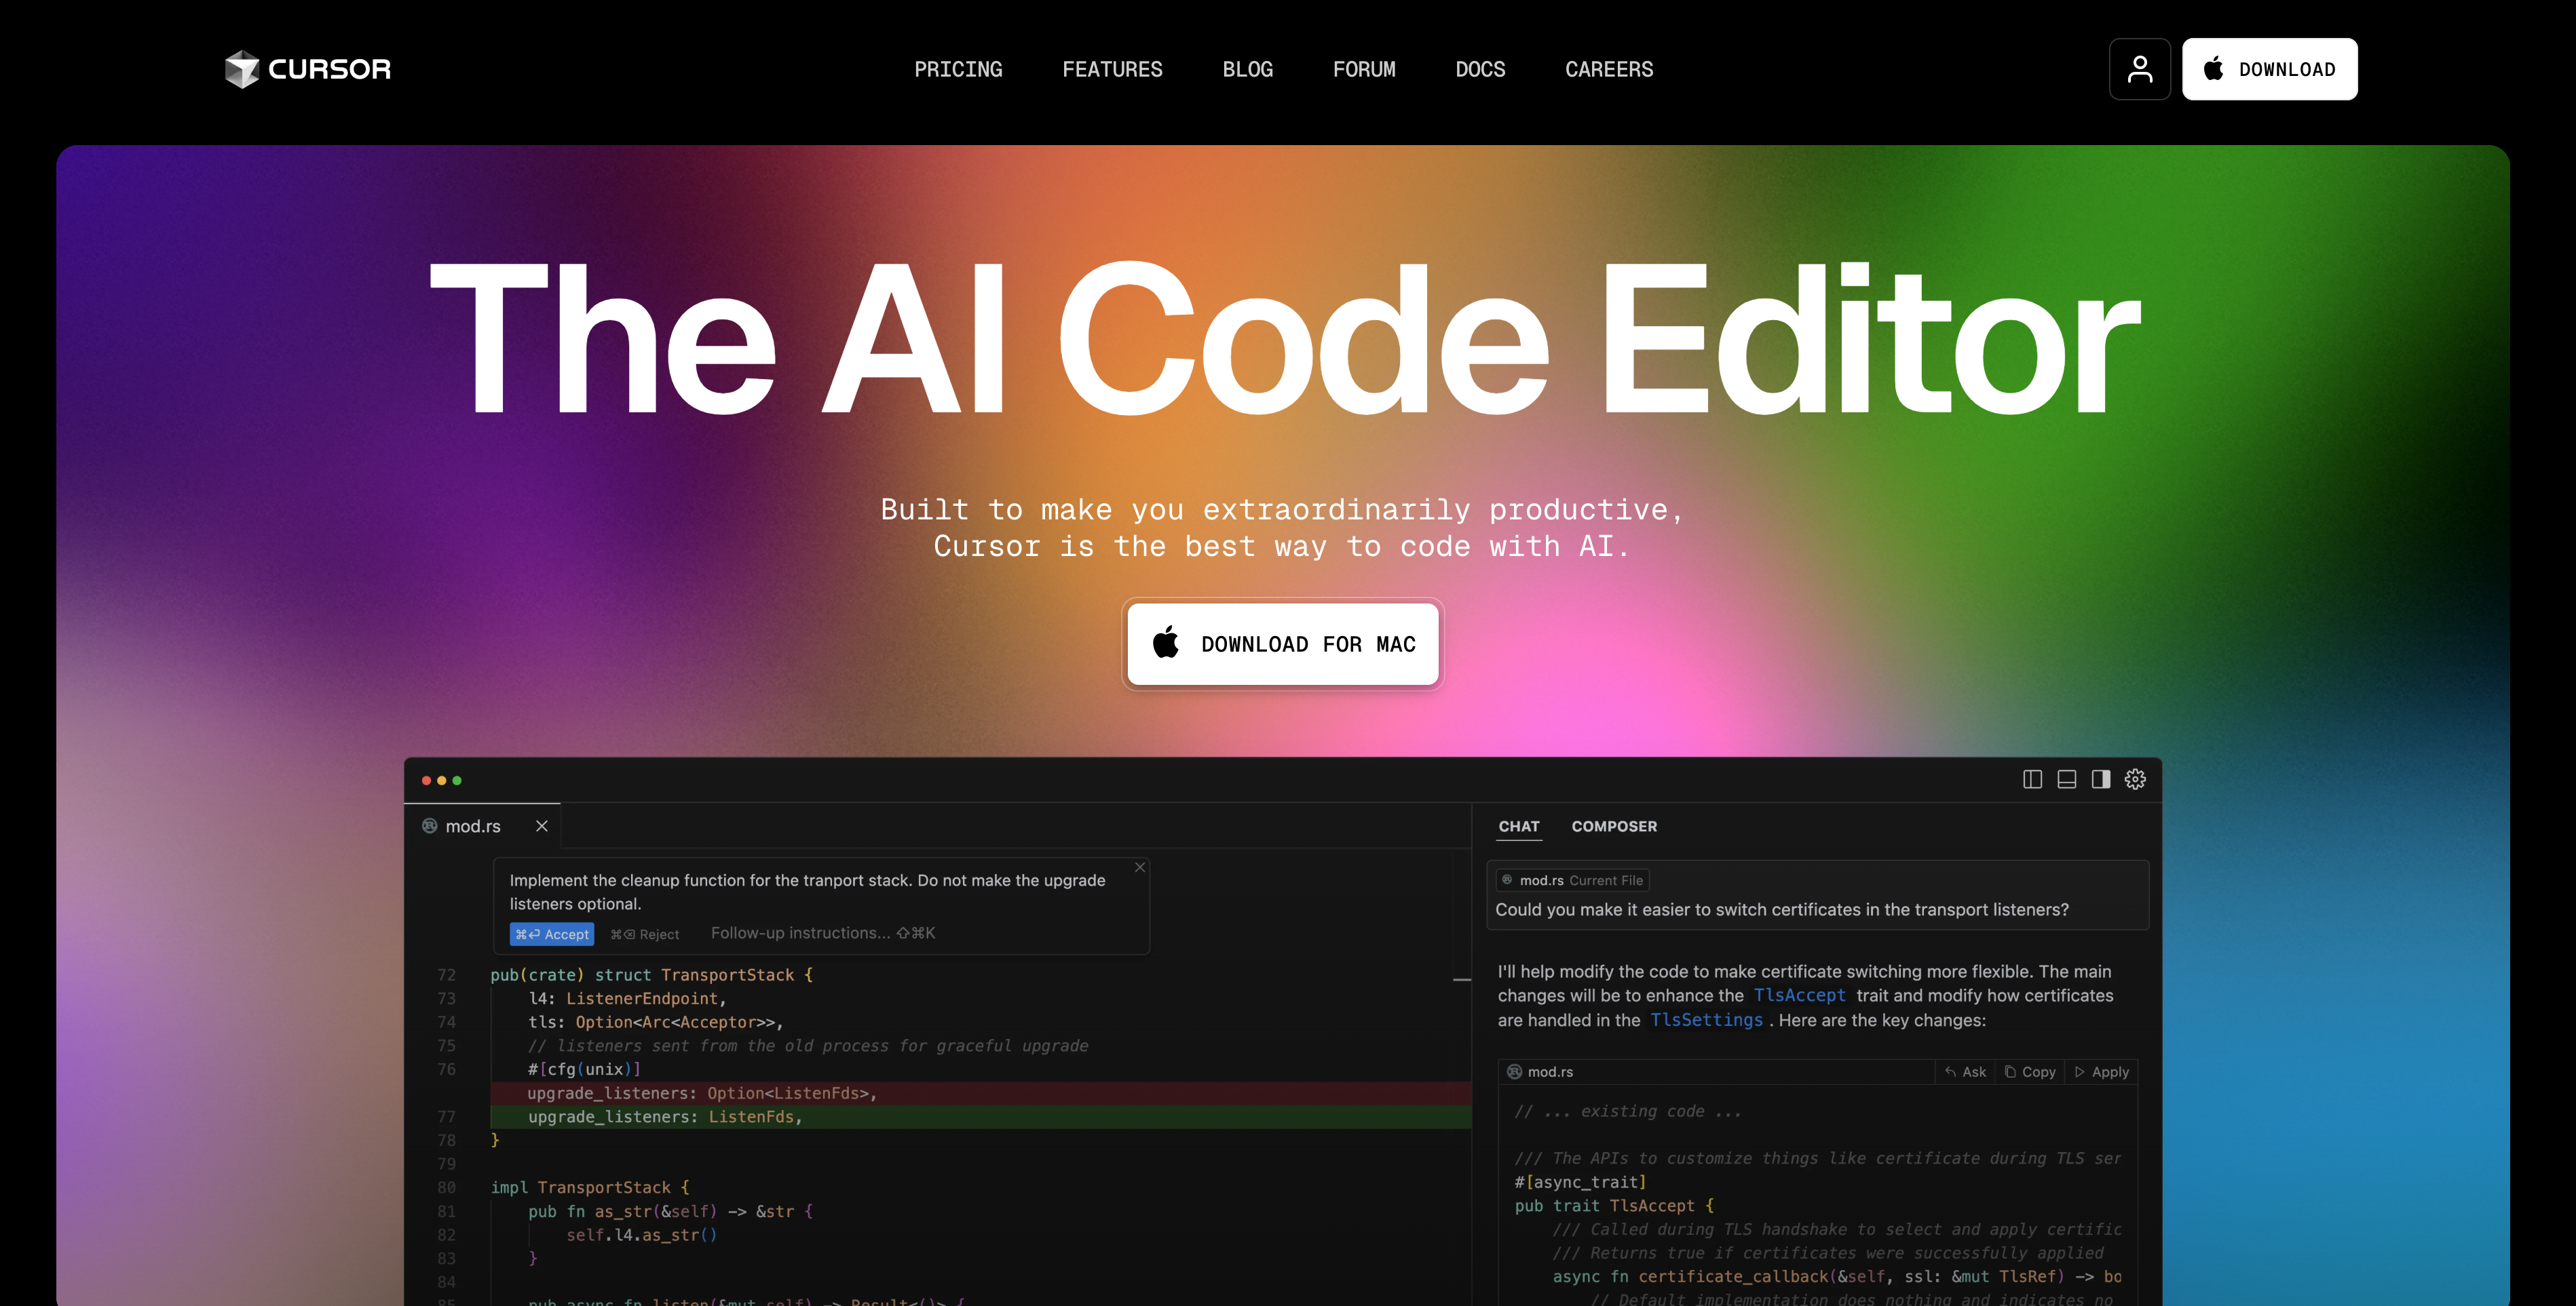This screenshot has width=2576, height=1306.
Task: Open the TlsSettings code reference link
Action: click(x=1706, y=1021)
